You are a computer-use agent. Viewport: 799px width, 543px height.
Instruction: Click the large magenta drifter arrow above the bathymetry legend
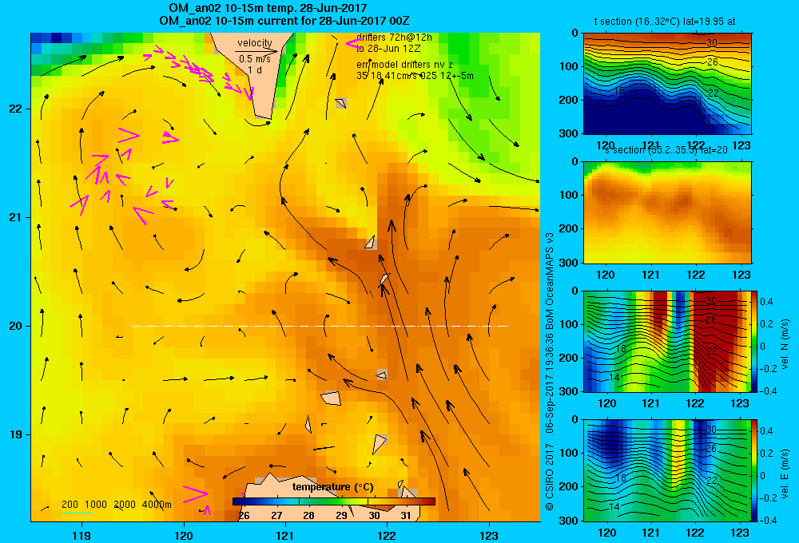(x=195, y=494)
